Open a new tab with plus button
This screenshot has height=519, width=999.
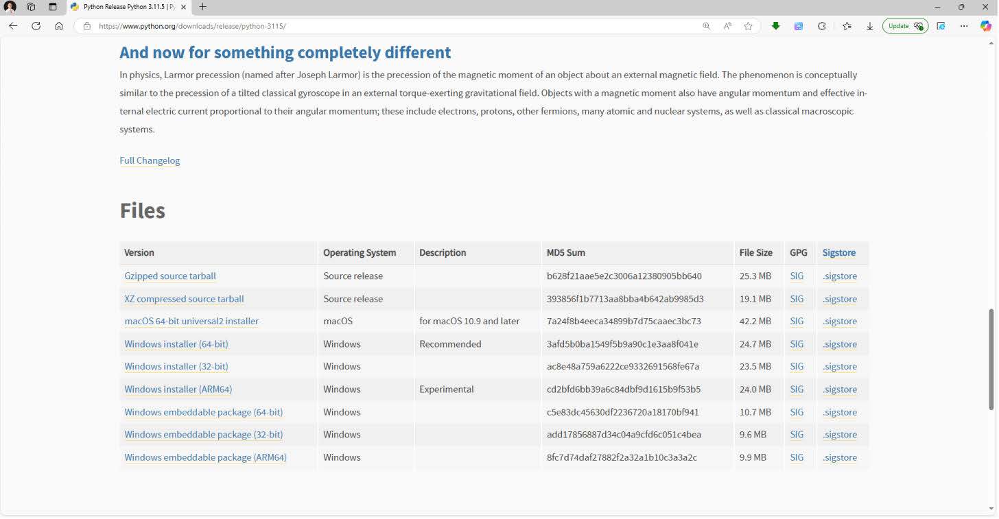click(x=202, y=7)
